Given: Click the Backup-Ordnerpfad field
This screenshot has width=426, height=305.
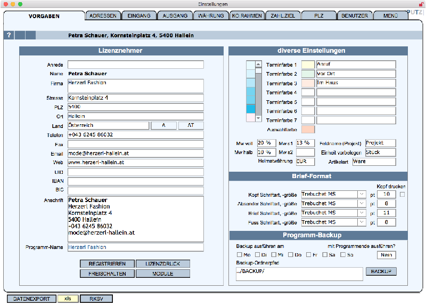Looking at the screenshot, I should 299,274.
